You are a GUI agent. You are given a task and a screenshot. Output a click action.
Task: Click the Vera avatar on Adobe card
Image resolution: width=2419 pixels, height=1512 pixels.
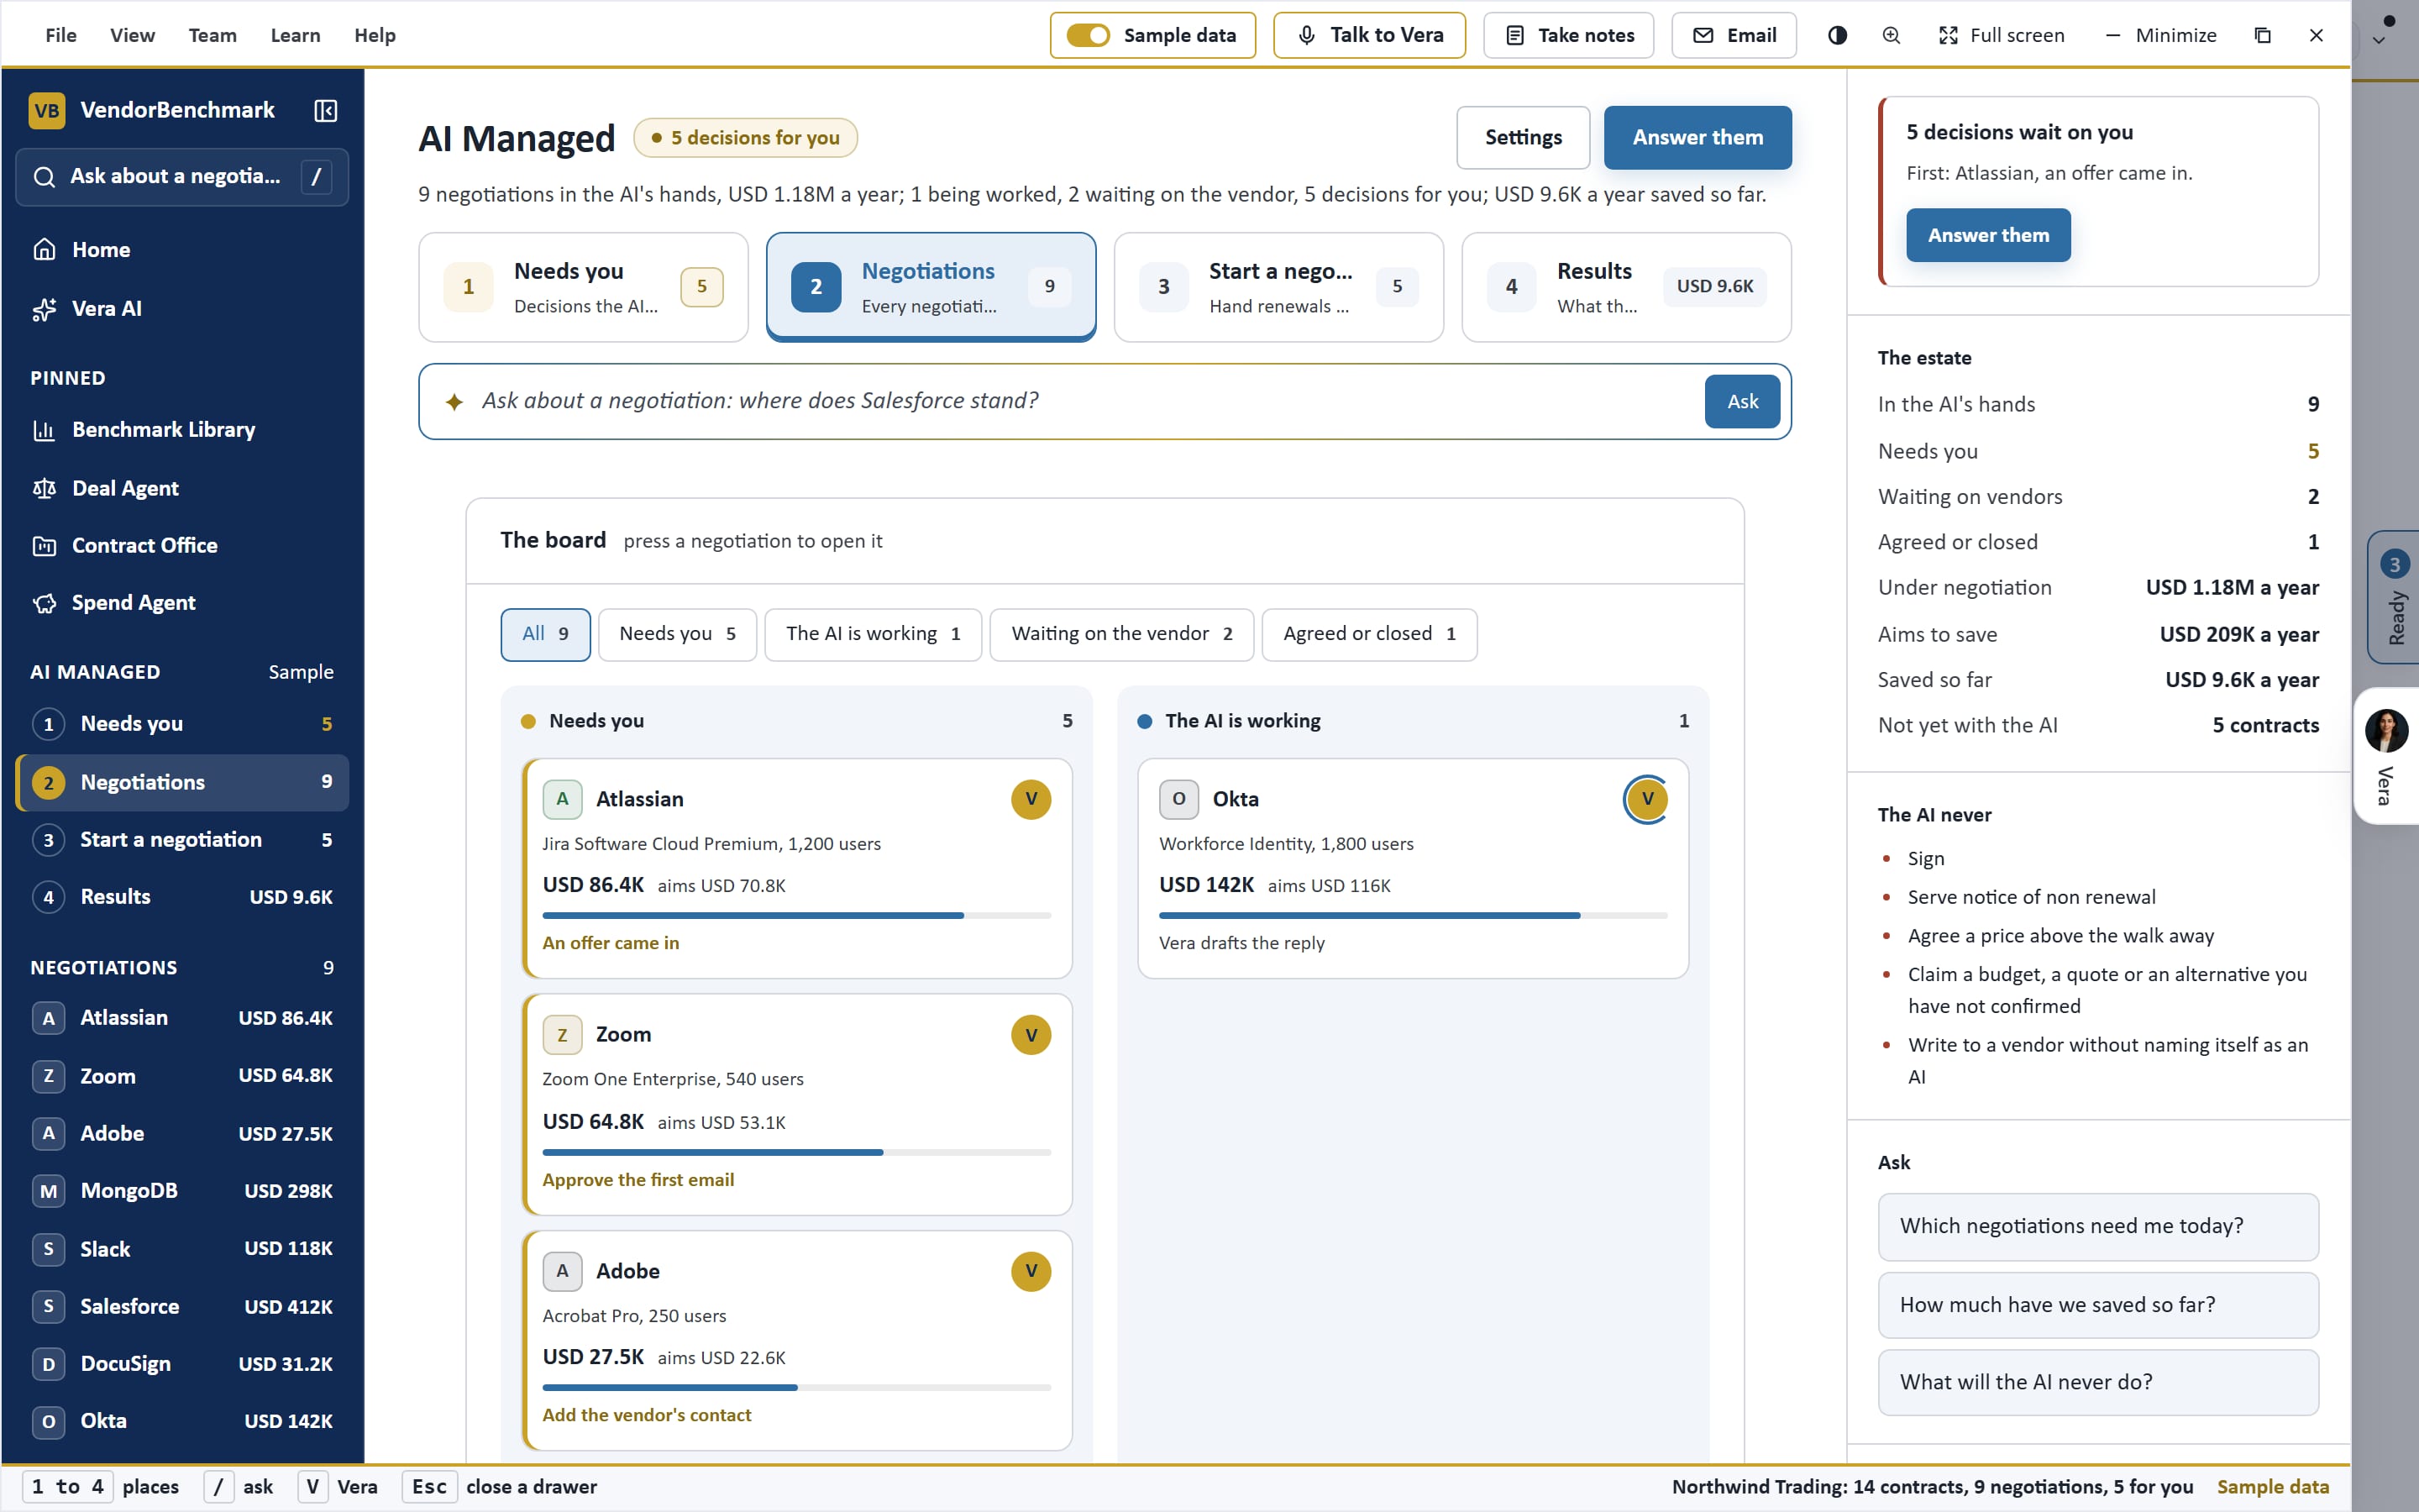pyautogui.click(x=1031, y=1271)
